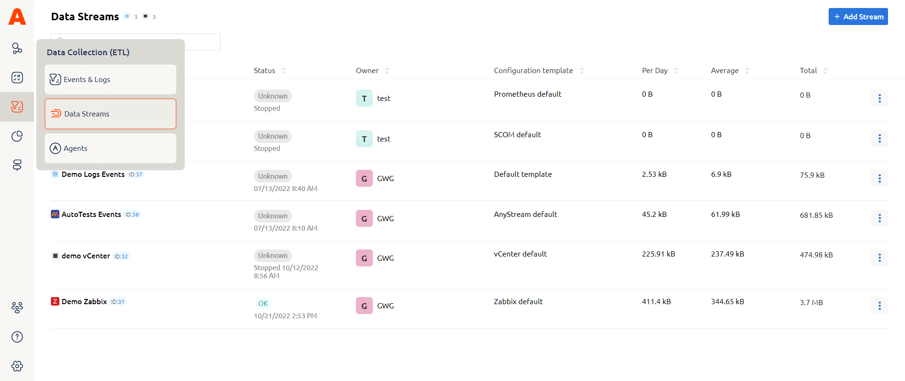The height and width of the screenshot is (381, 905).
Task: Click the ID:31 badge
Action: coord(118,302)
